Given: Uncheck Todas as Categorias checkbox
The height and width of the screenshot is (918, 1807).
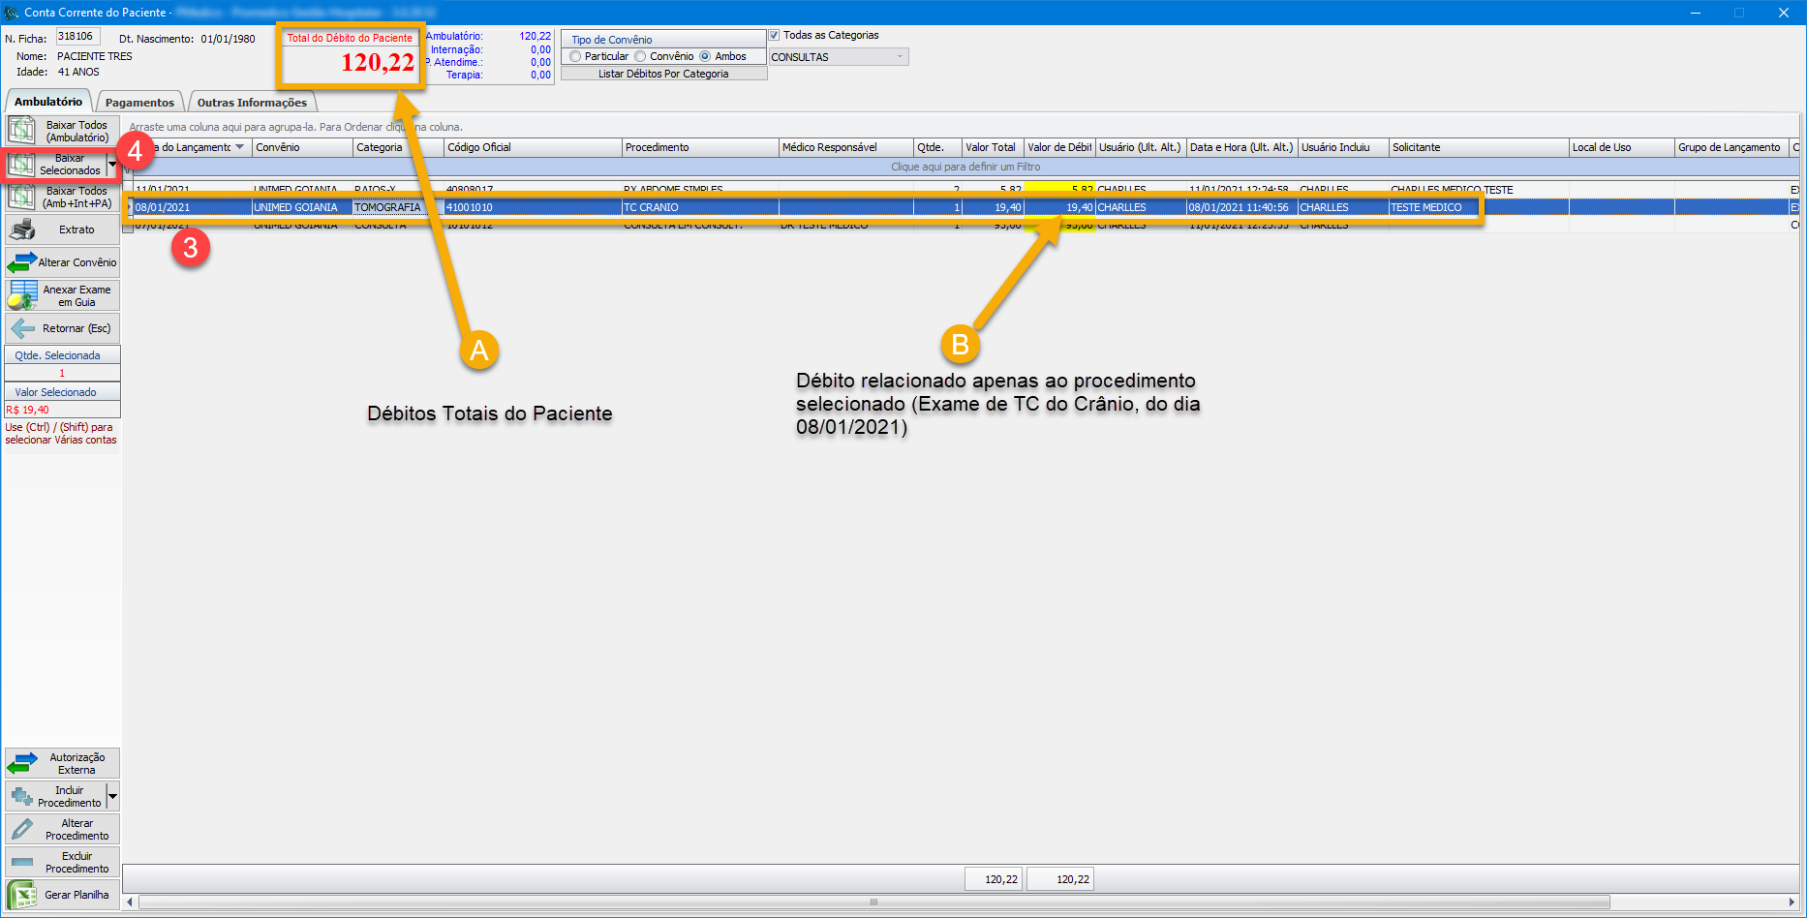Looking at the screenshot, I should (x=775, y=35).
